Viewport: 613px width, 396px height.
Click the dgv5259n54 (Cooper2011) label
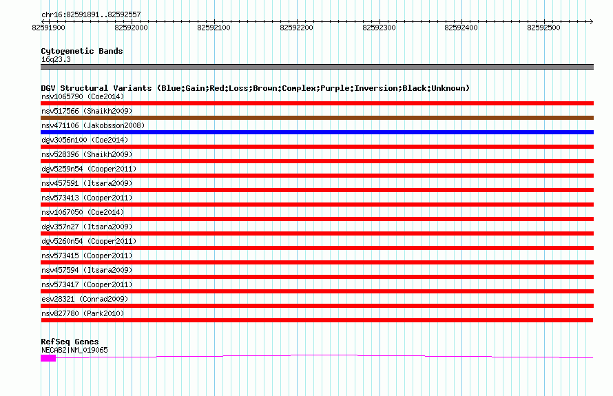[x=89, y=169]
